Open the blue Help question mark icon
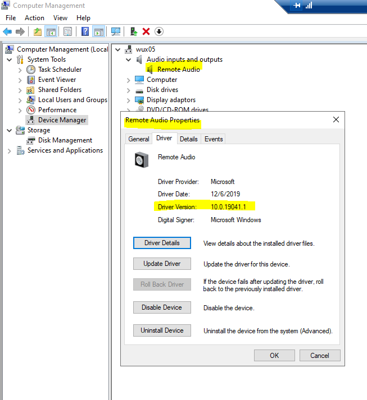Viewport: 367px width, 400px height. 85,31
